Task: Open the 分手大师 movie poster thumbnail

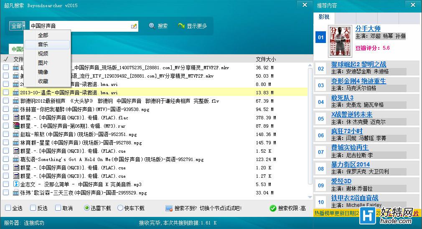Action: coord(340,41)
